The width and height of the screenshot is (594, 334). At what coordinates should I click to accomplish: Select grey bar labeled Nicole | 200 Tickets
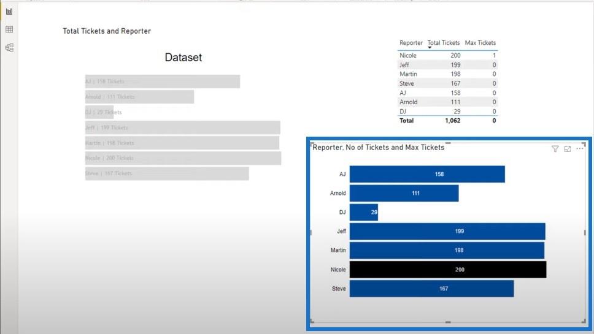coord(183,158)
